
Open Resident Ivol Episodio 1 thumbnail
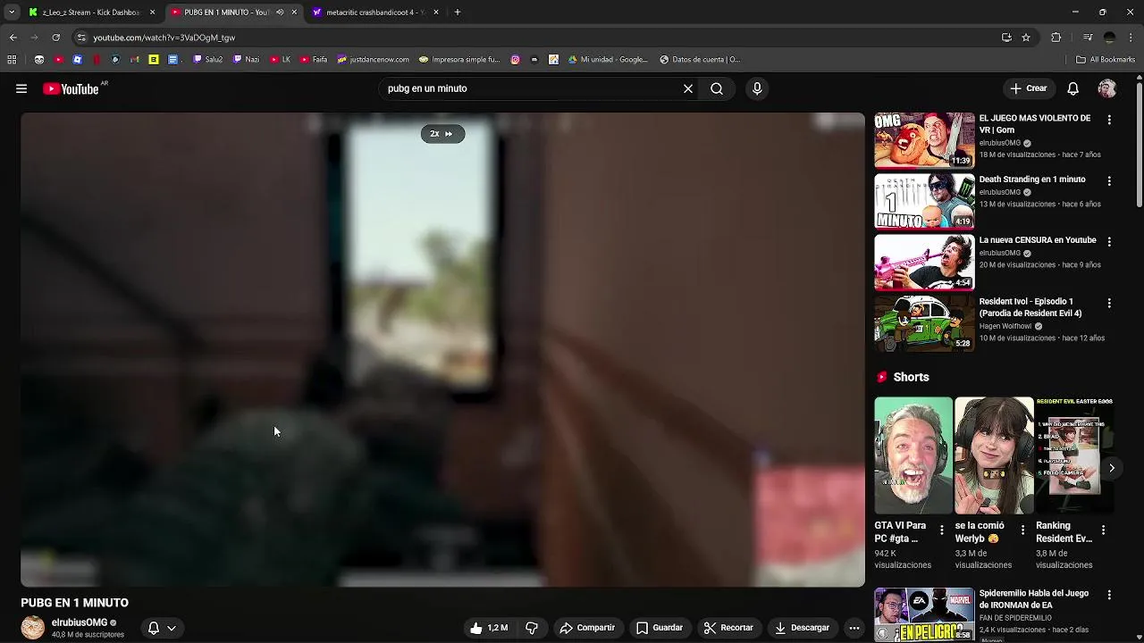924,324
